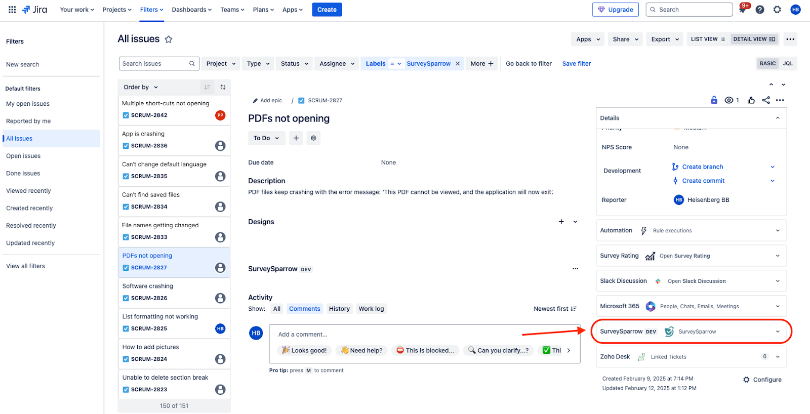810x414 pixels.
Task: Switch to the History activity tab
Action: pos(339,309)
